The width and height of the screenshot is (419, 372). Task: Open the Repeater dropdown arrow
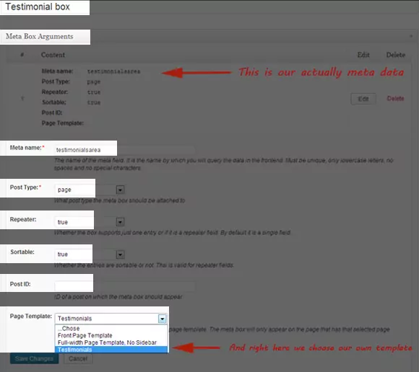120,222
